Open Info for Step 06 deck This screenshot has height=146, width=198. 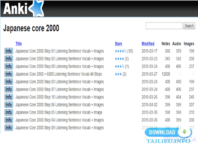click(x=9, y=105)
